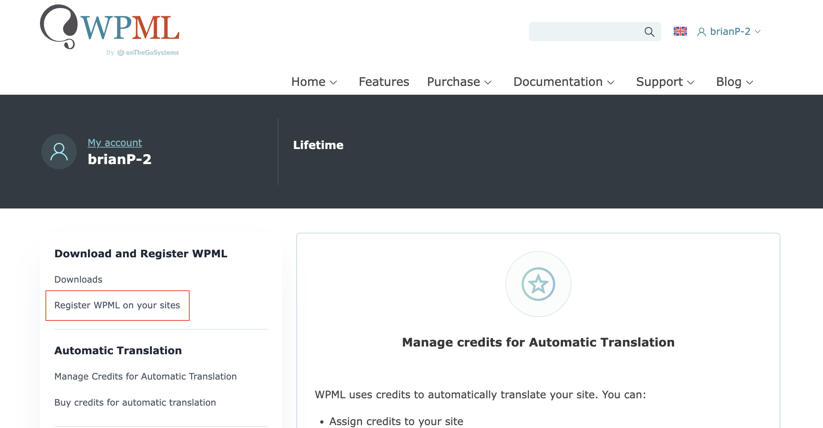Click the round account avatar icon
823x428 pixels.
pyautogui.click(x=59, y=152)
